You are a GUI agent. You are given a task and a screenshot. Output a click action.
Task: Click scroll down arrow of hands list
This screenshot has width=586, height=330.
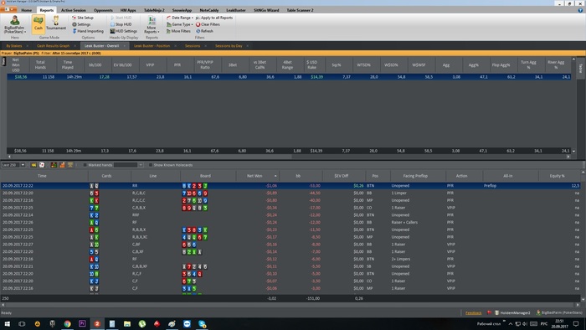[583, 299]
